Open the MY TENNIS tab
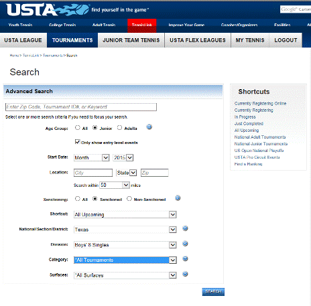This screenshot has width=311, height=306. tap(250, 40)
